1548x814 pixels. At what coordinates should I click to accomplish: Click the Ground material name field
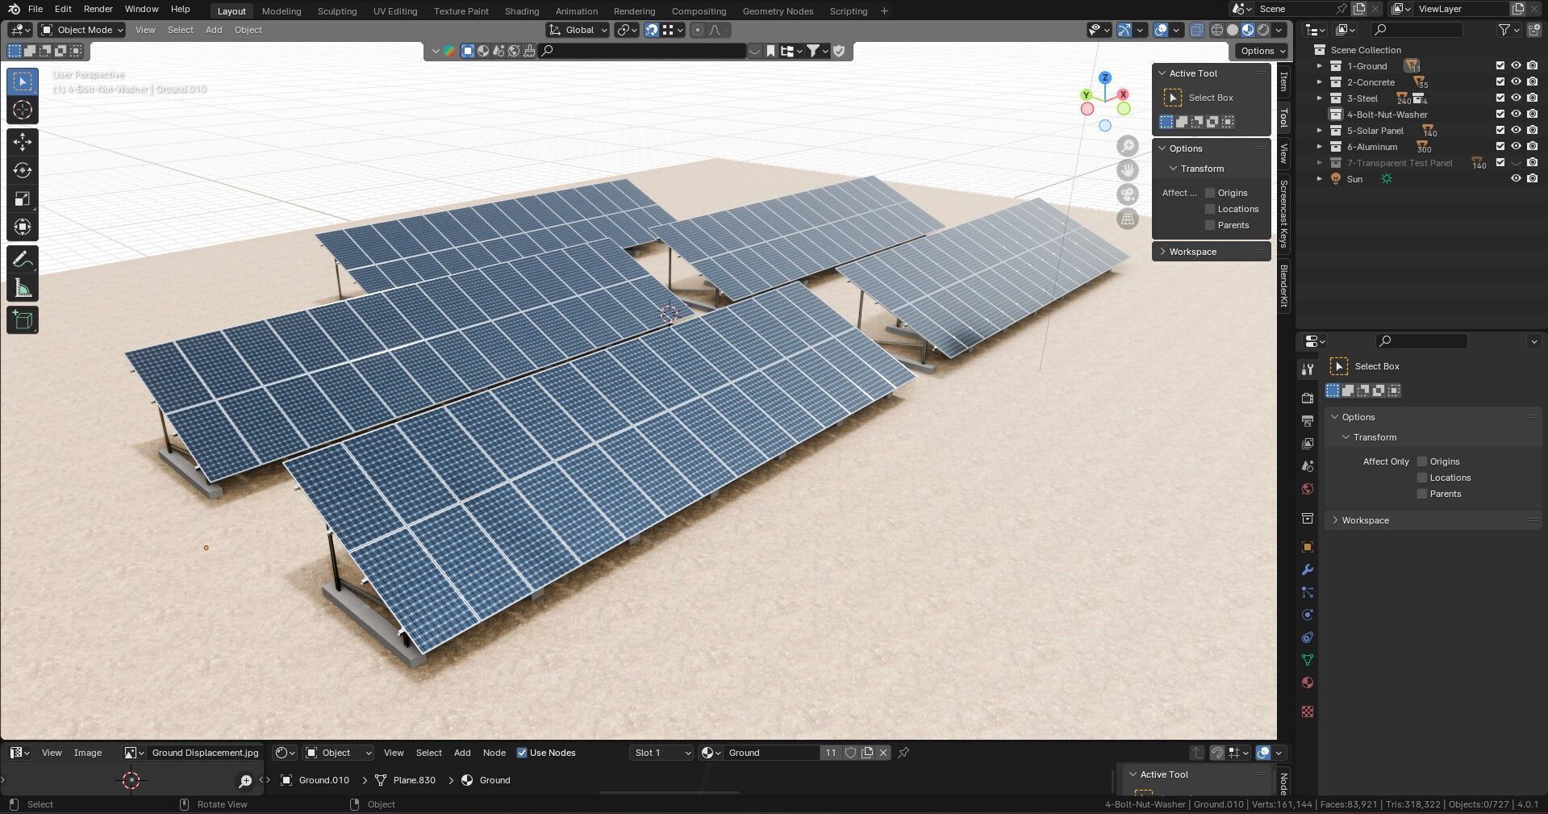point(771,753)
